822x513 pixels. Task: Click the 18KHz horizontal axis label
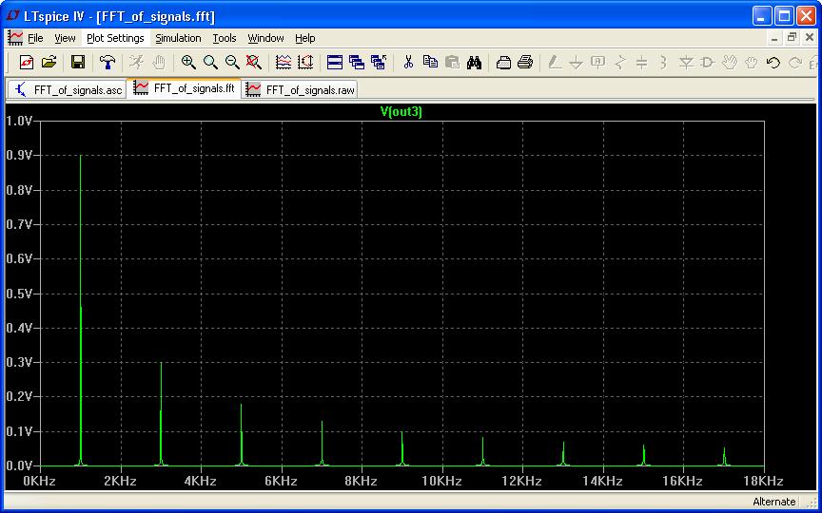click(x=763, y=481)
